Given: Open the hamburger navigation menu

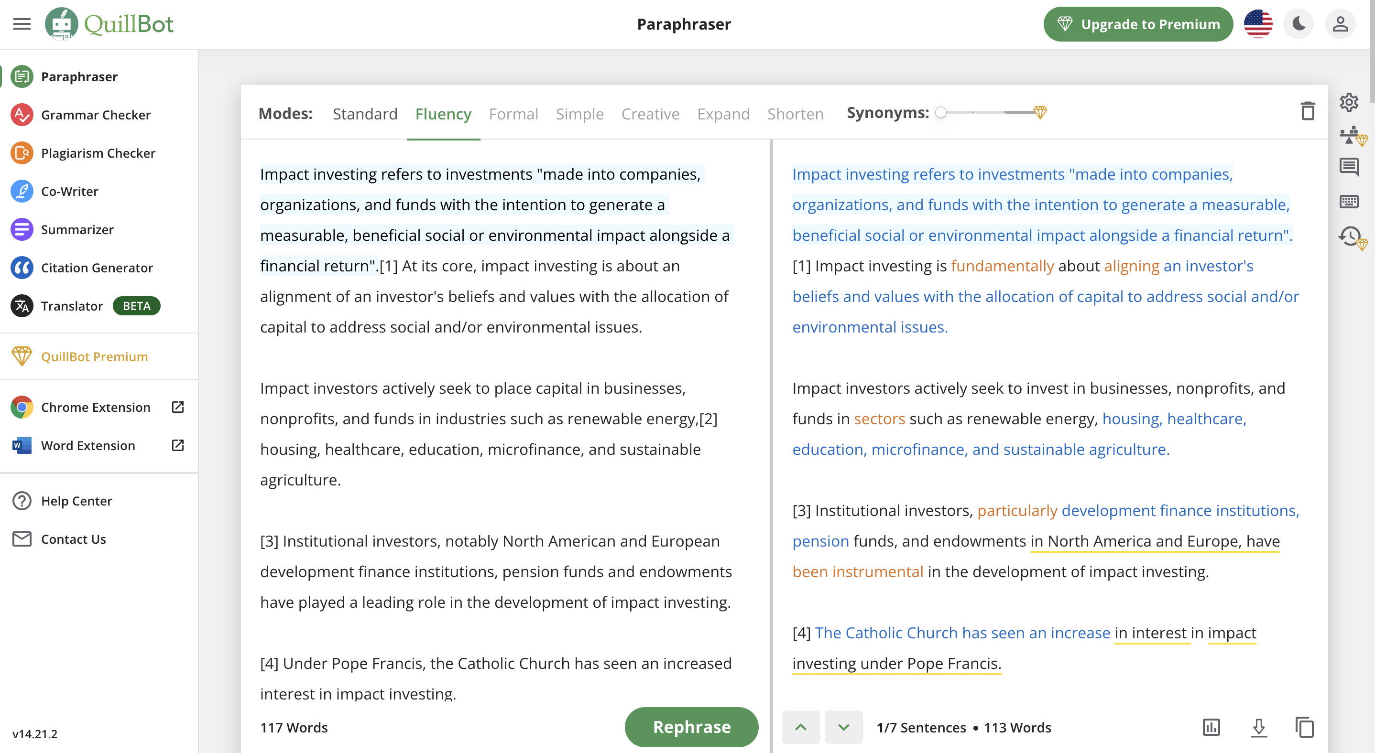Looking at the screenshot, I should point(22,24).
